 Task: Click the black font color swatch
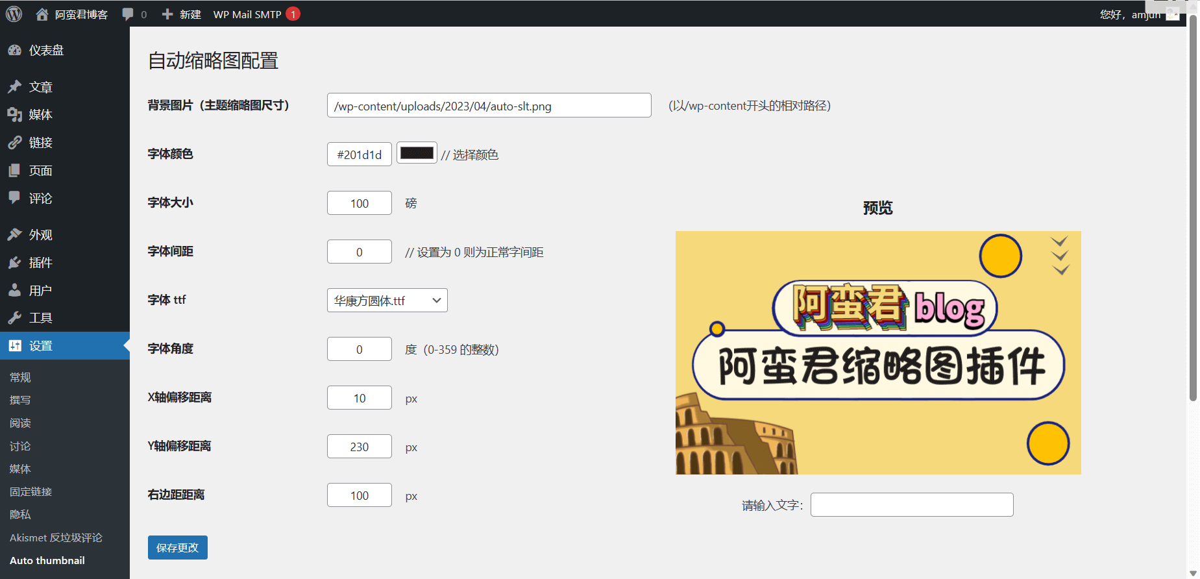click(417, 153)
